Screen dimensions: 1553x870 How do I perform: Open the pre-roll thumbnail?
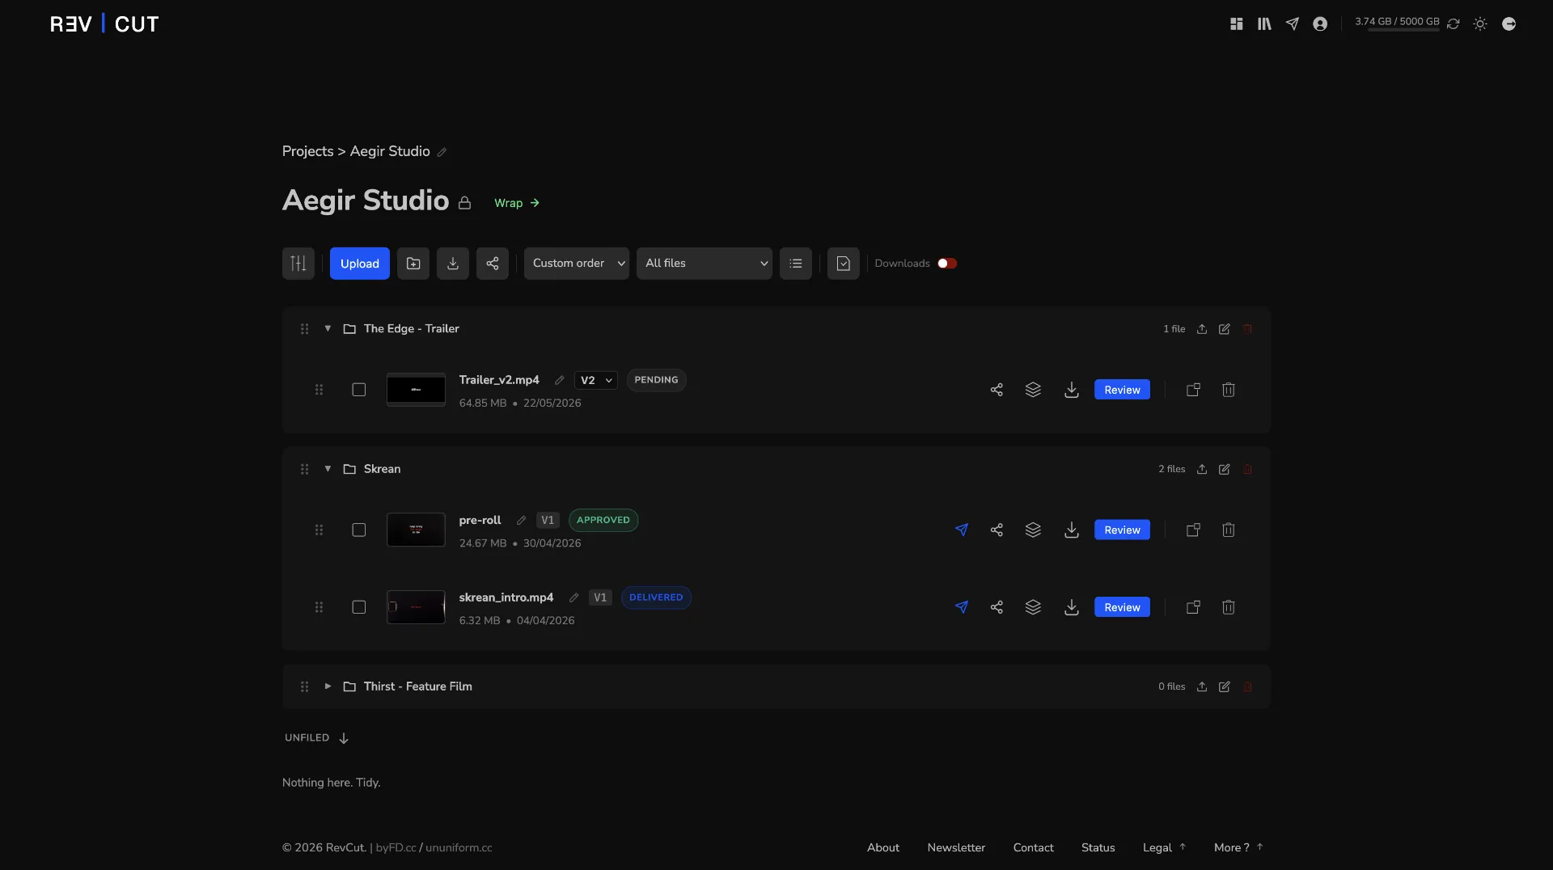(x=416, y=530)
